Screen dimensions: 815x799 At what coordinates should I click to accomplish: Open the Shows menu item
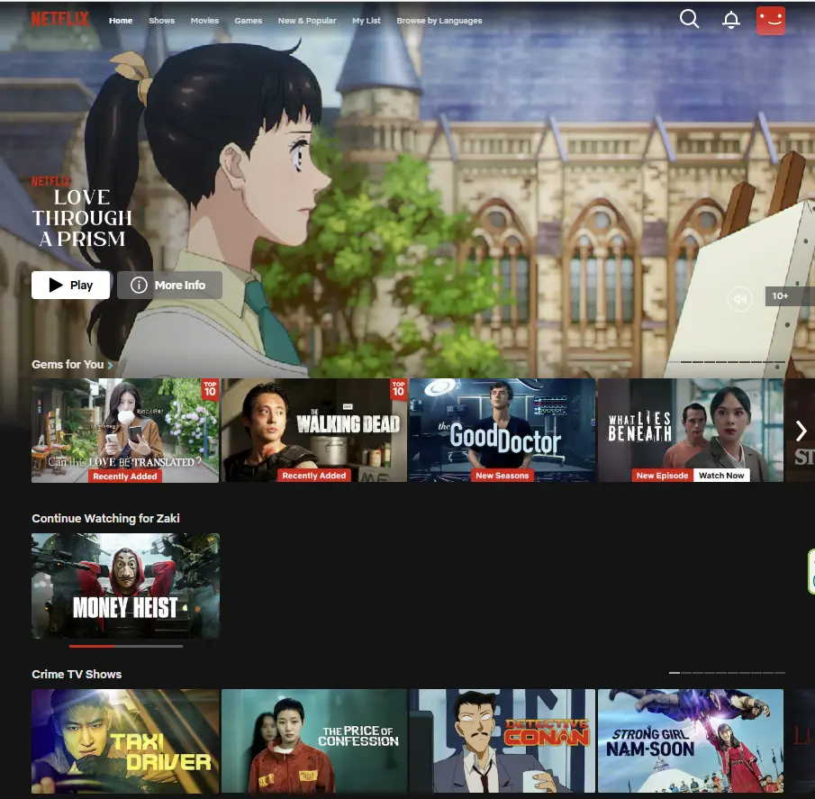(x=161, y=21)
